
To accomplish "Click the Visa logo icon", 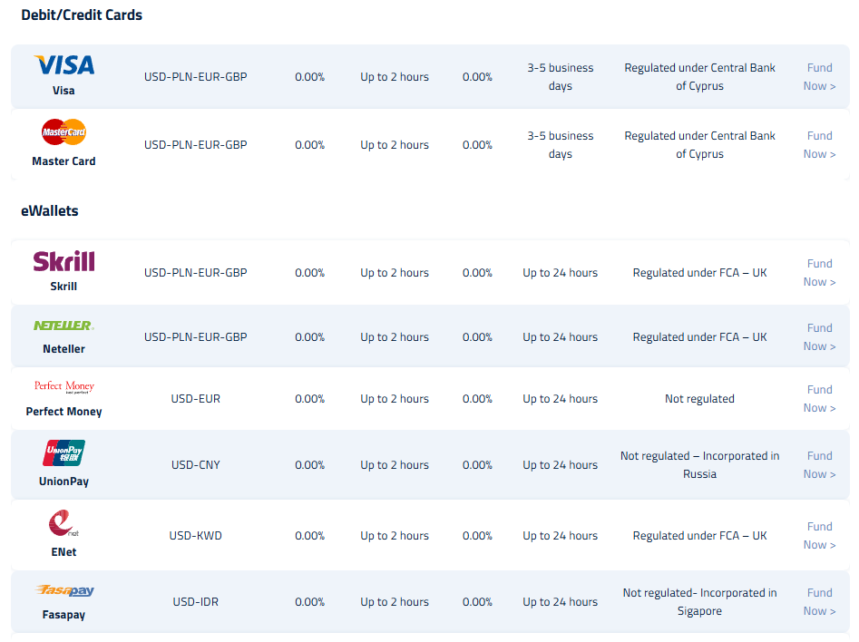I will tap(64, 65).
